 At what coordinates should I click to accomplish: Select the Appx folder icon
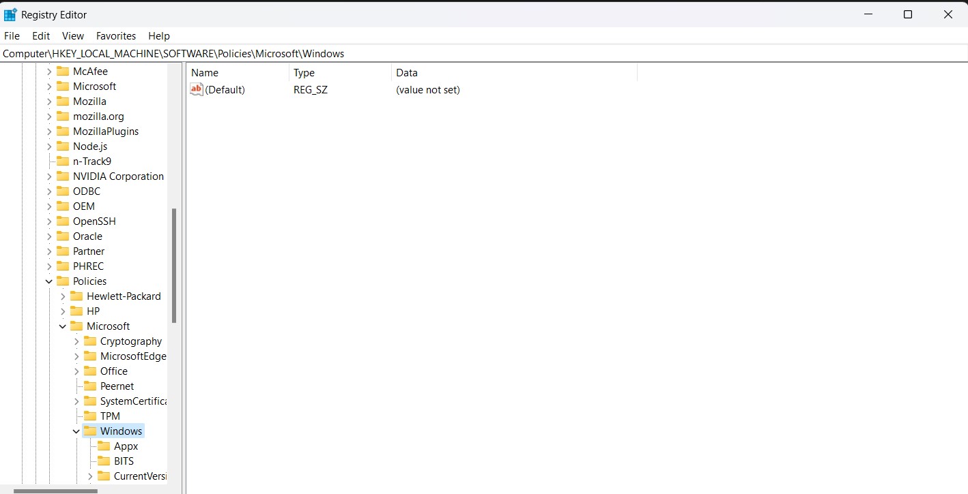[x=104, y=446]
